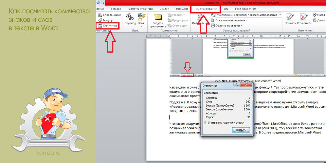Screen dimensions: 326x163
Task: Open the Ссылки tab
Action: point(164,9)
